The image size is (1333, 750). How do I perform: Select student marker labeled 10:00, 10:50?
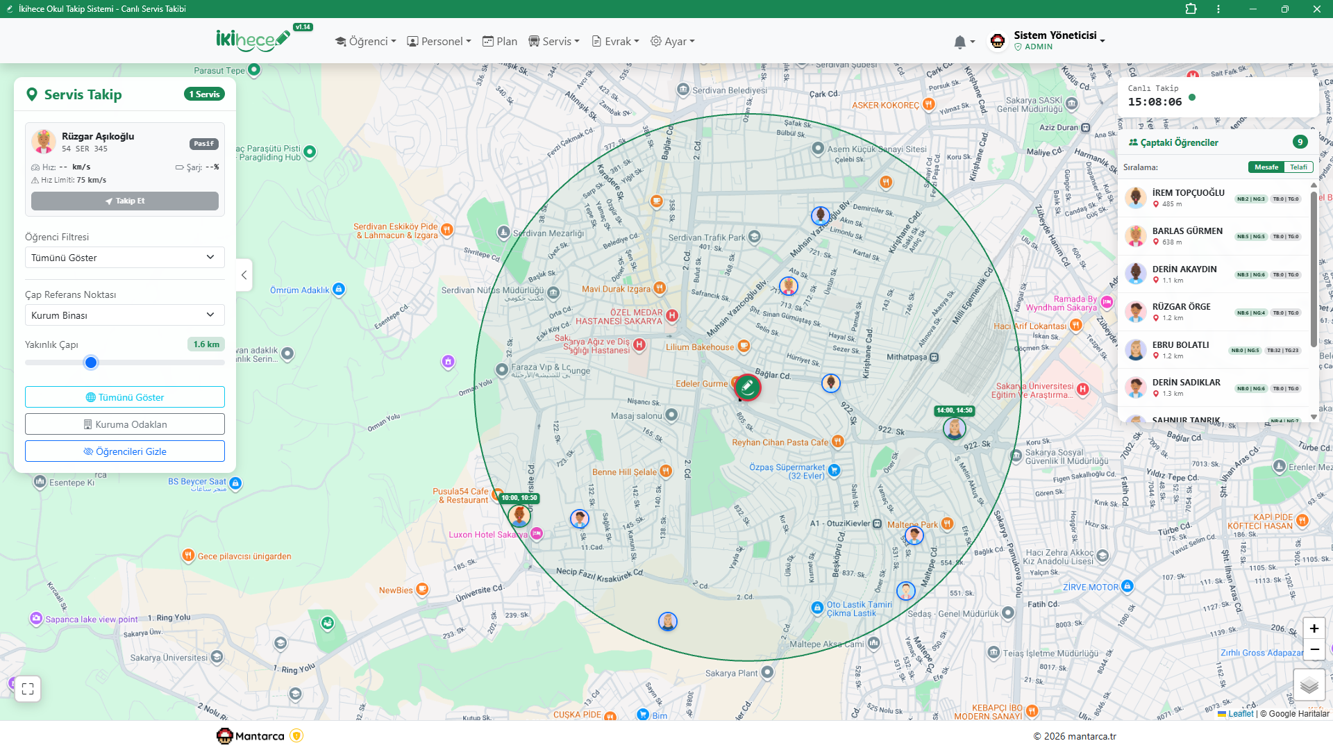[519, 515]
